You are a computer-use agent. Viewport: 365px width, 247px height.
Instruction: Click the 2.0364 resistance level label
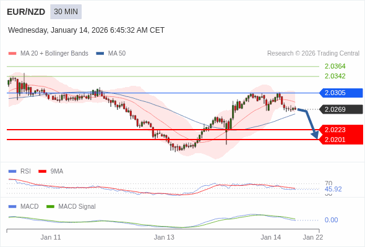(x=335, y=67)
